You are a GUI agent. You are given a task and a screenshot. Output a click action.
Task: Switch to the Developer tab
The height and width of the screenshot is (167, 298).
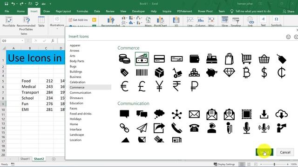point(138,11)
